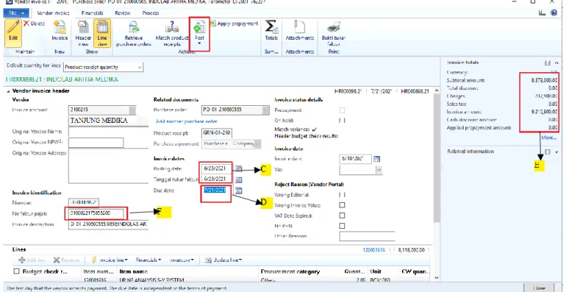Open the Attachments document icon
Screen dimensions: 566x292
[300, 26]
